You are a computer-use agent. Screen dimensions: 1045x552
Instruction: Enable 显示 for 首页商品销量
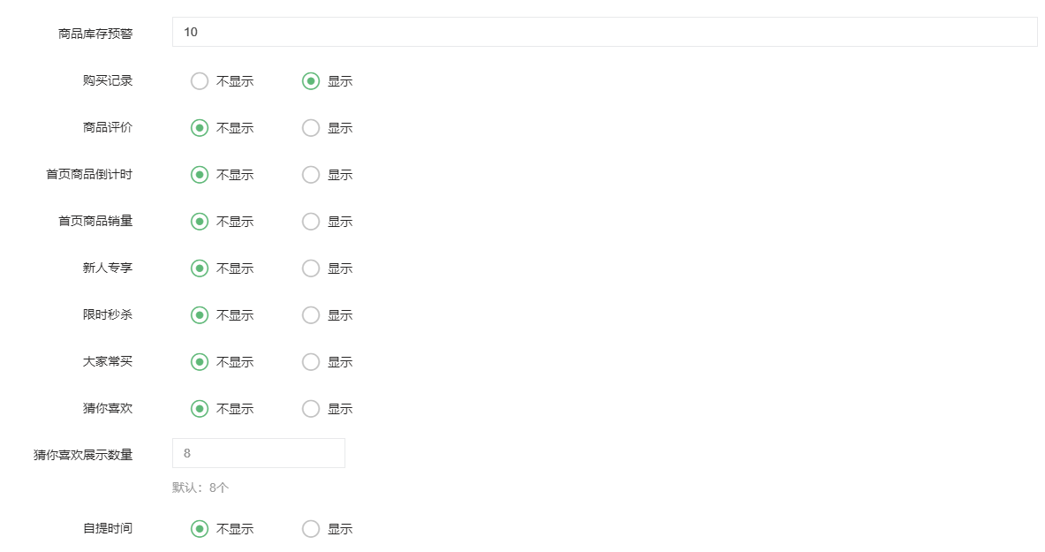[x=311, y=222]
